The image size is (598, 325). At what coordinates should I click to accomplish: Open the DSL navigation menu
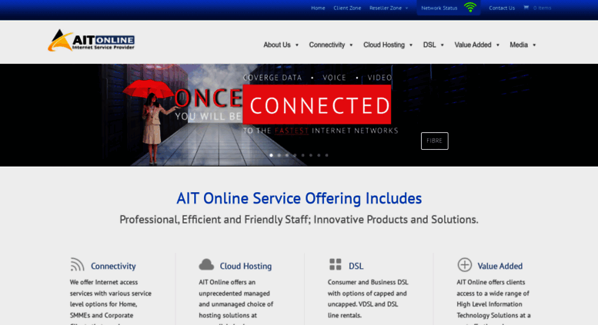[429, 45]
